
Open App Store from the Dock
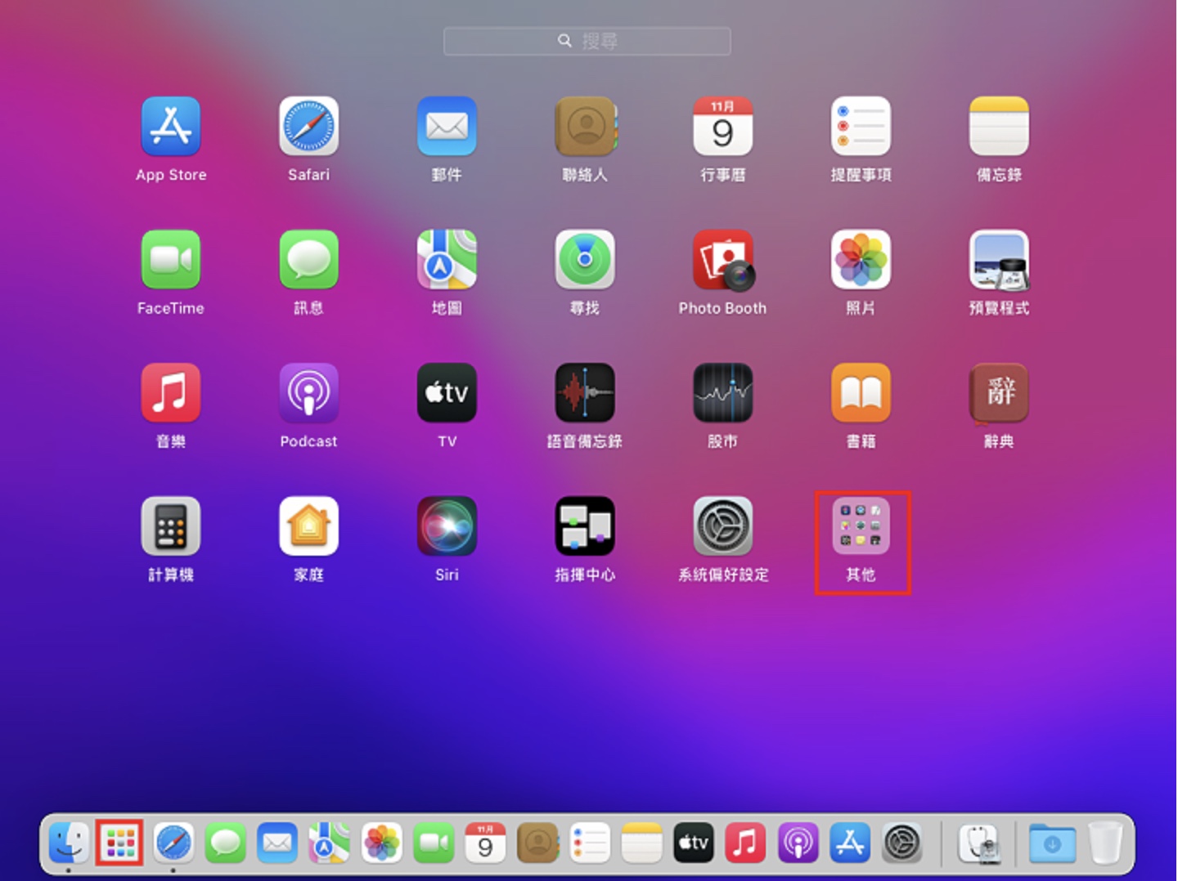[x=850, y=843]
